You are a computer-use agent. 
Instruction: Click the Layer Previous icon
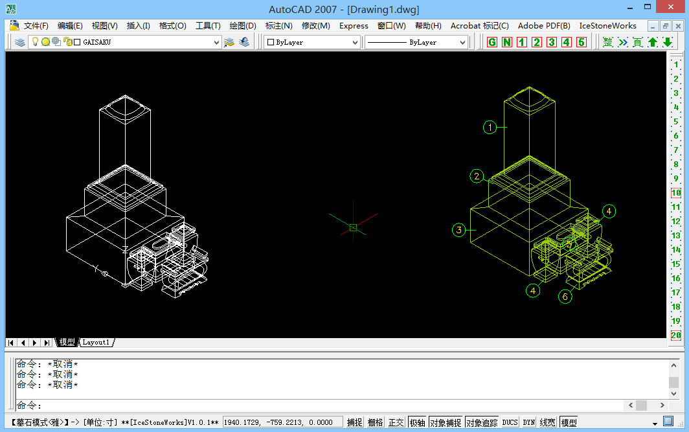[244, 42]
